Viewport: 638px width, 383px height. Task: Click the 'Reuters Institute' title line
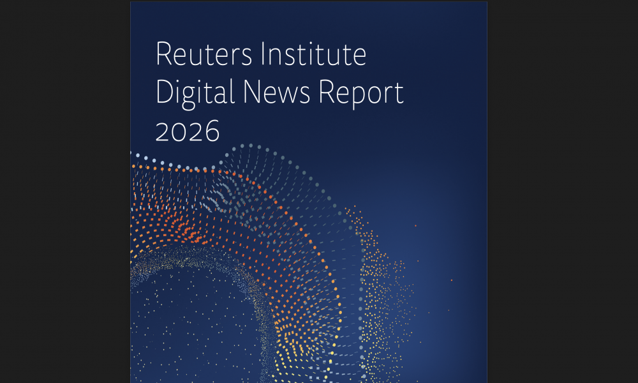click(x=261, y=54)
